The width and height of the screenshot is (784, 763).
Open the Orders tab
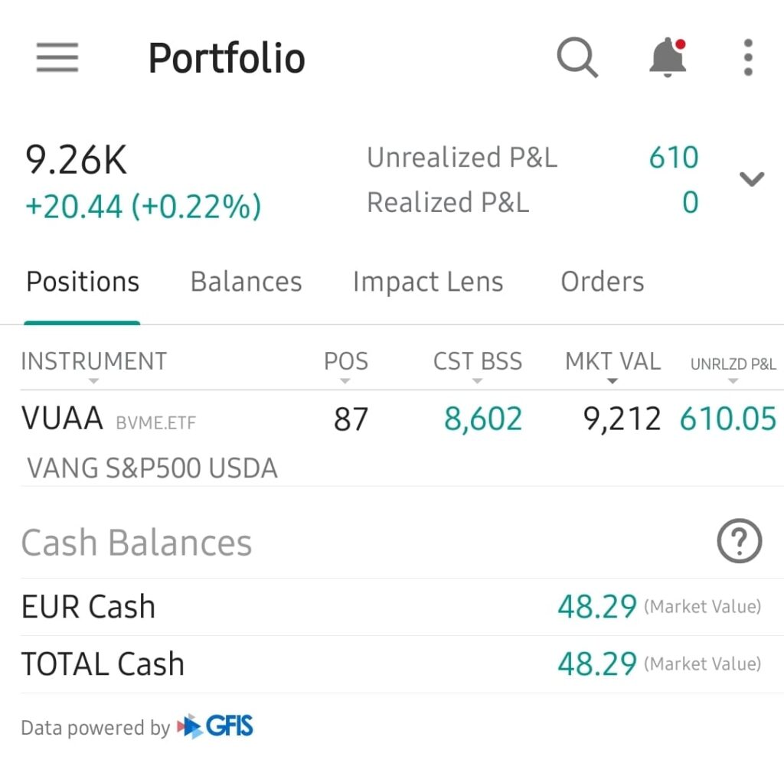pyautogui.click(x=602, y=282)
